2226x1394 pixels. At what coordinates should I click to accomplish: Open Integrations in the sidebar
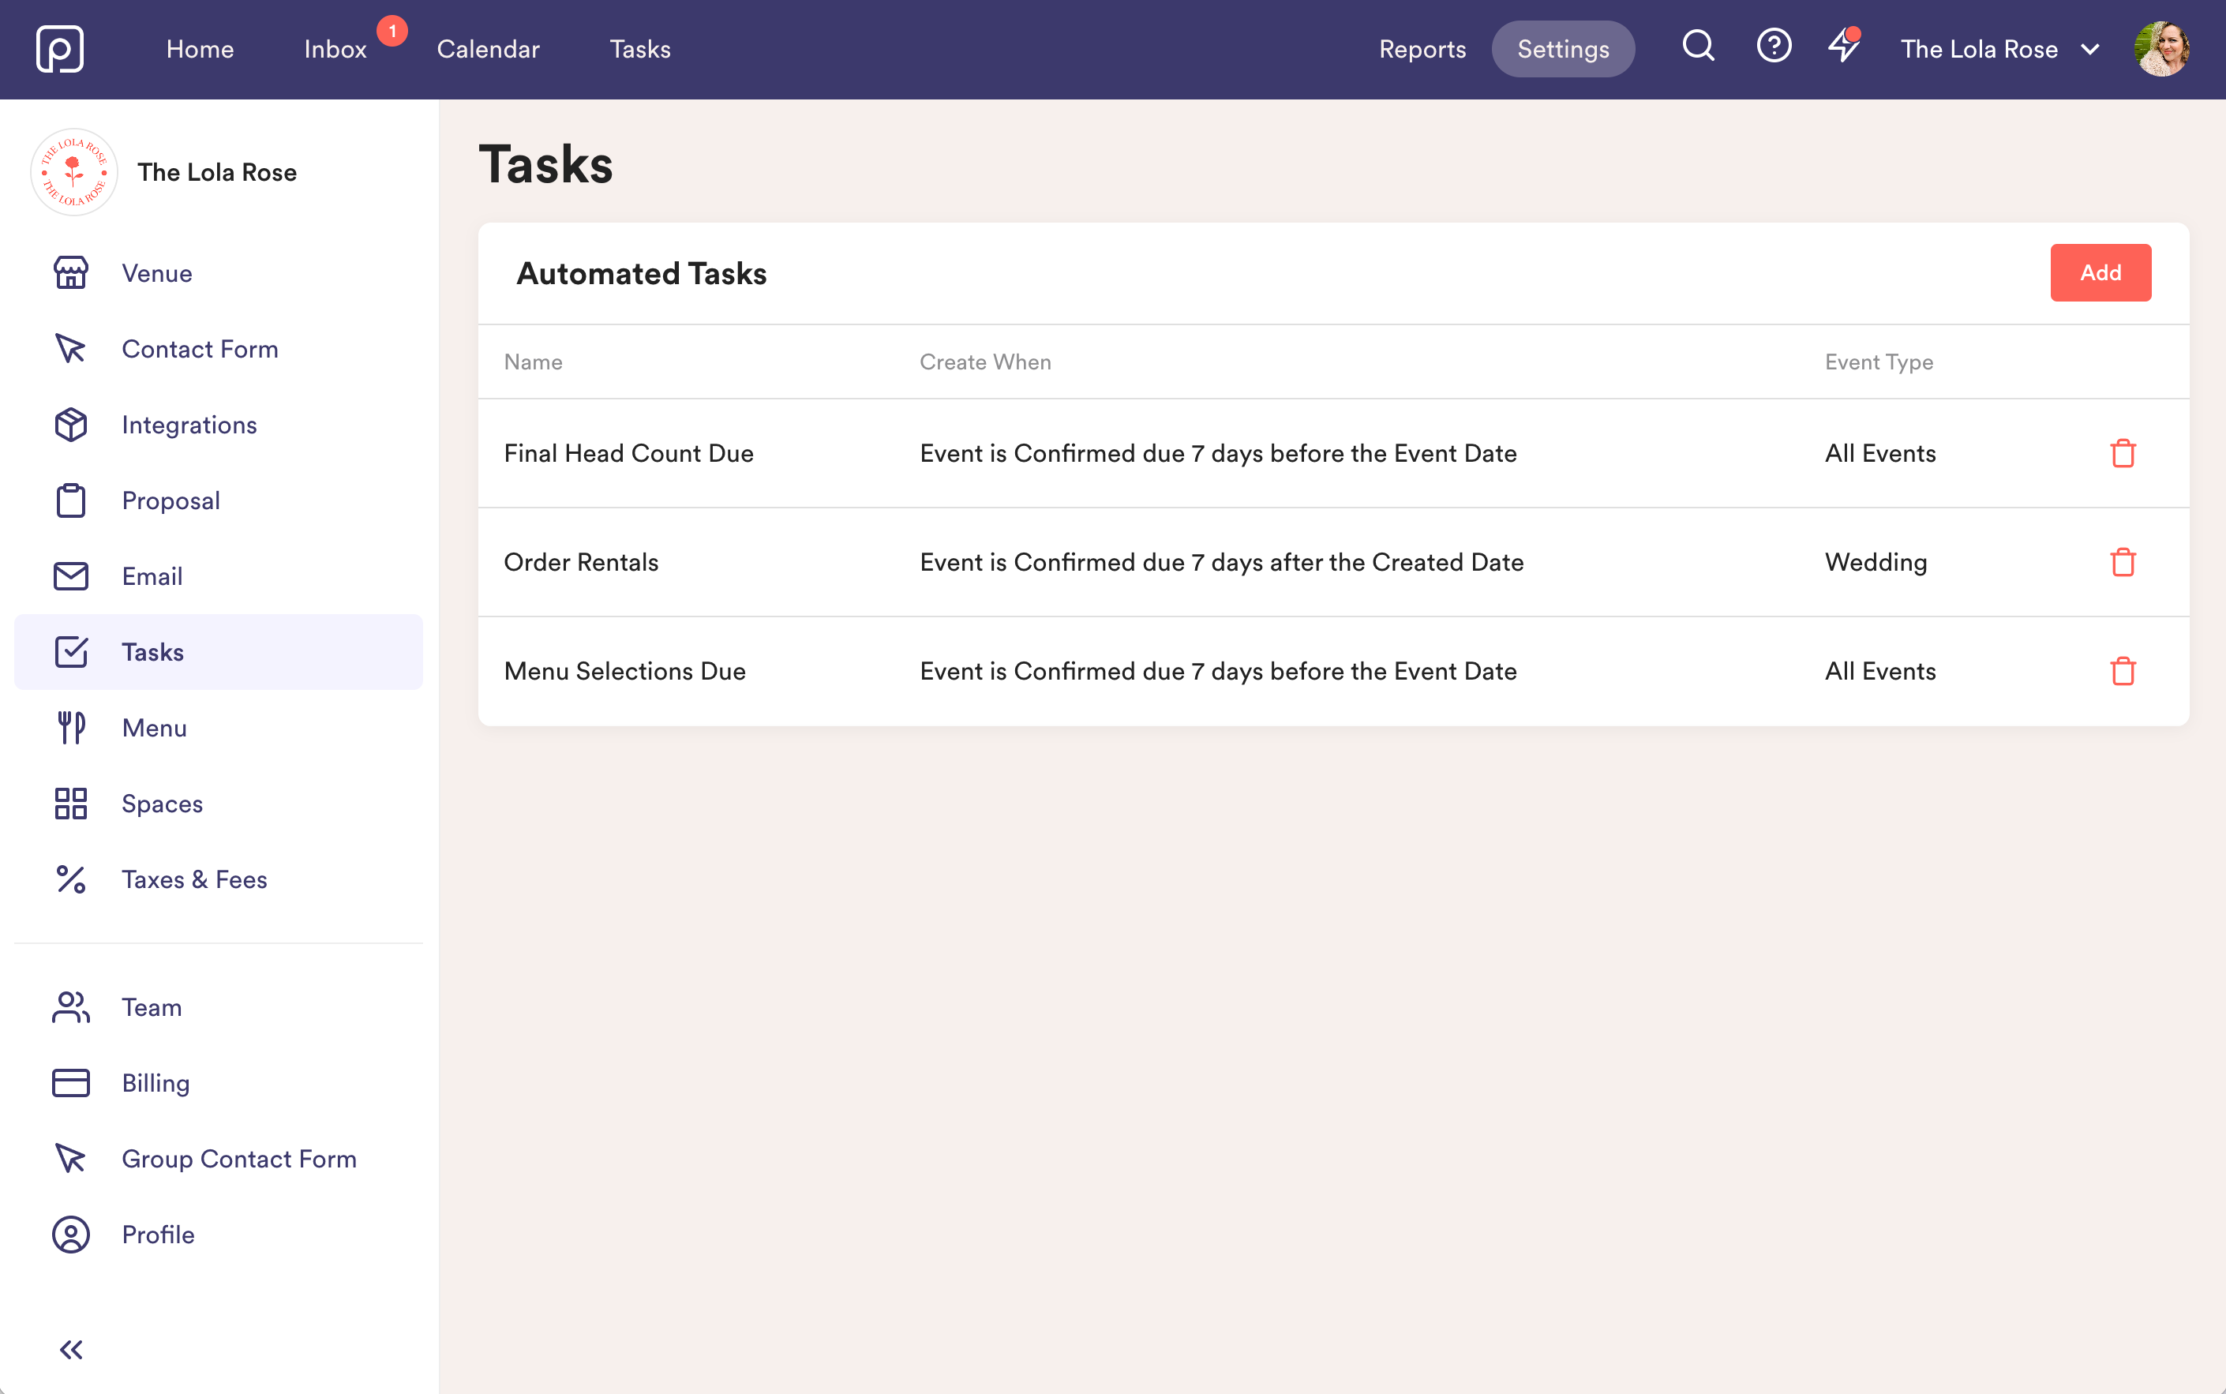coord(189,425)
